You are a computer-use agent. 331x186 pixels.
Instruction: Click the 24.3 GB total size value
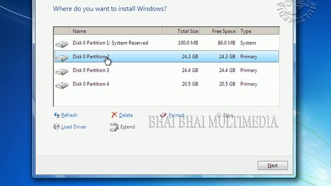(190, 56)
